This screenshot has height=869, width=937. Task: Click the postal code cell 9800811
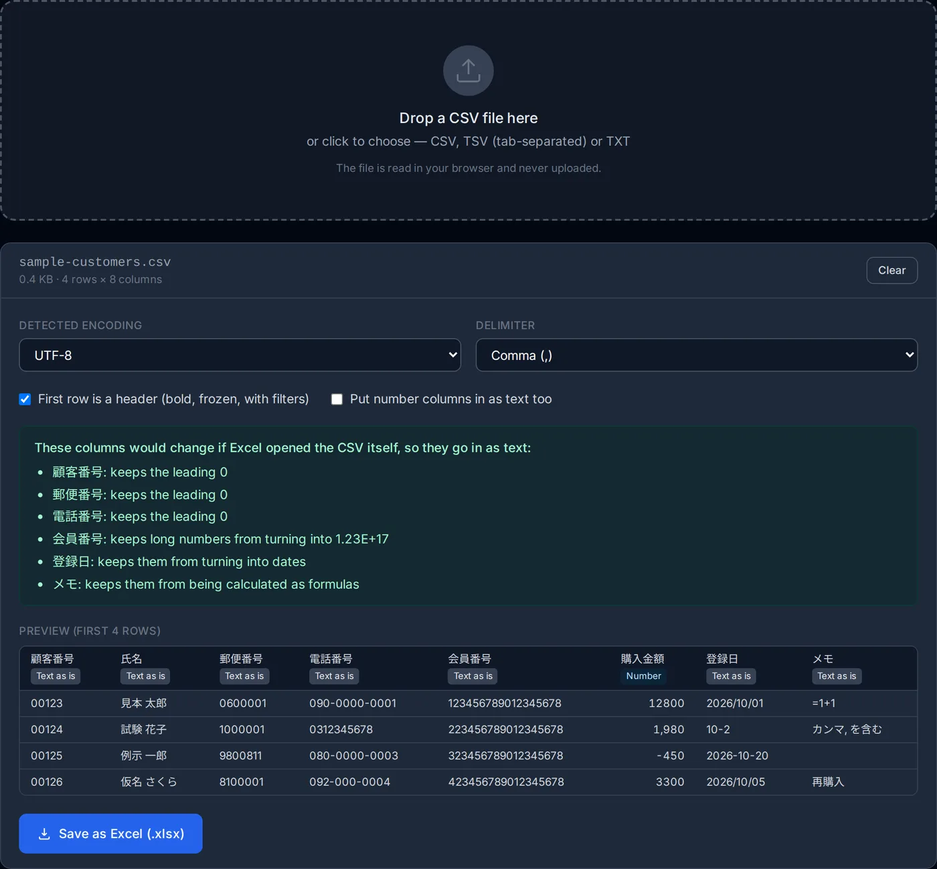click(241, 756)
